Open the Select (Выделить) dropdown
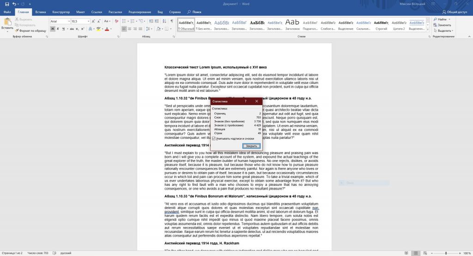This screenshot has height=256, width=473. 443,31
